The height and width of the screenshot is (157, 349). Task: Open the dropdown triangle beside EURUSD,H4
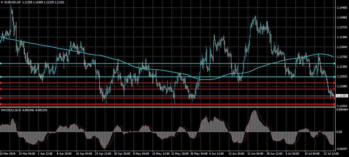2,2
